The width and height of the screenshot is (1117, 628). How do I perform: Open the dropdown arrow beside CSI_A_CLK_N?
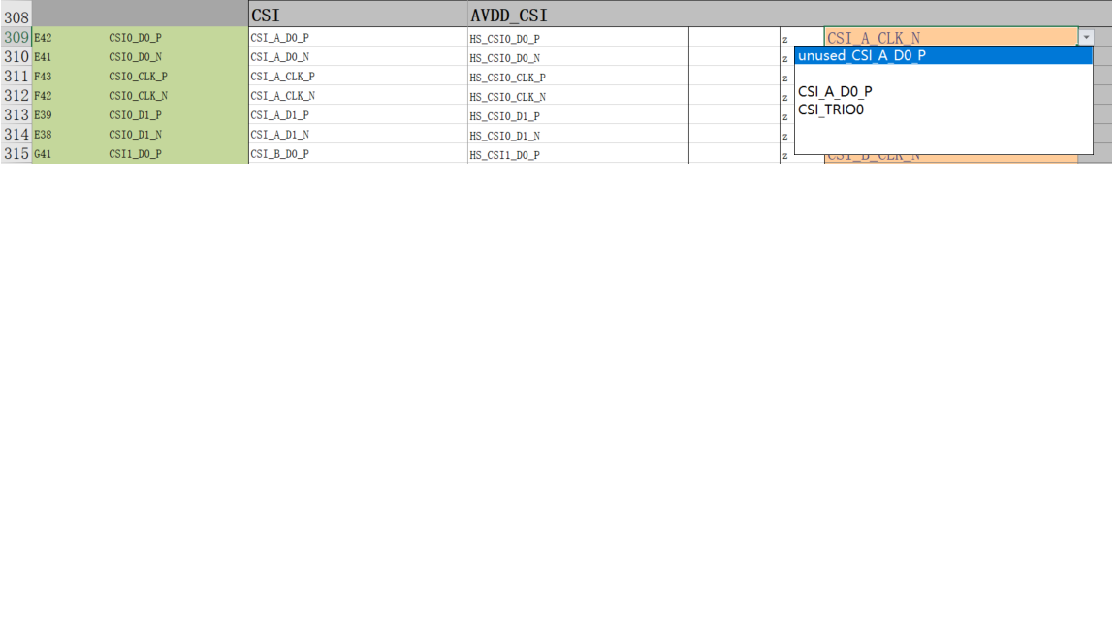(1086, 37)
